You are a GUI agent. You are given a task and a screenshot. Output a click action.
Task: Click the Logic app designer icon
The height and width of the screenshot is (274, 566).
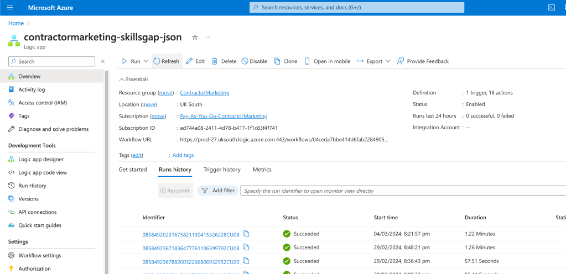click(12, 159)
